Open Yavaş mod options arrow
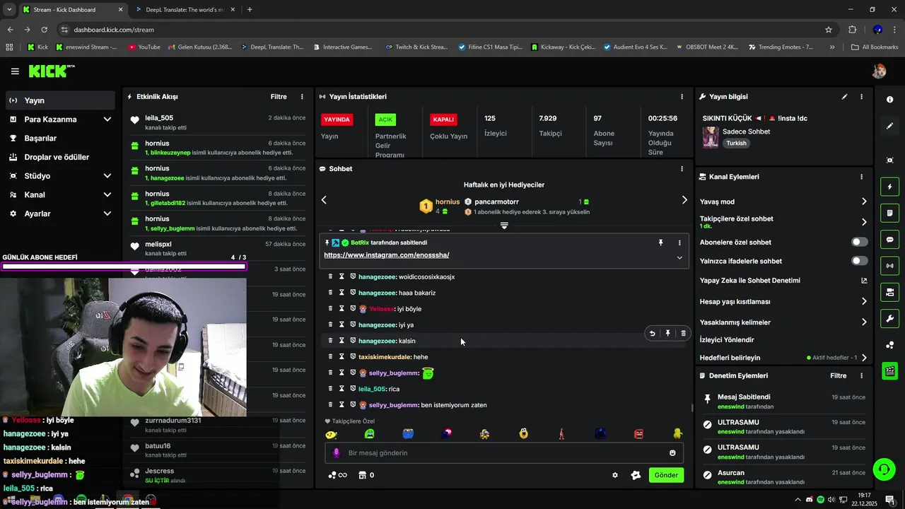The width and height of the screenshot is (905, 509). (x=864, y=201)
